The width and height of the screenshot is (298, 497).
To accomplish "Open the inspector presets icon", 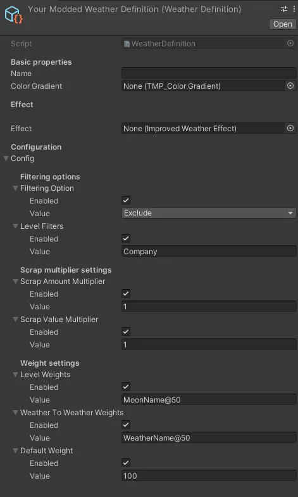I will click(x=283, y=9).
